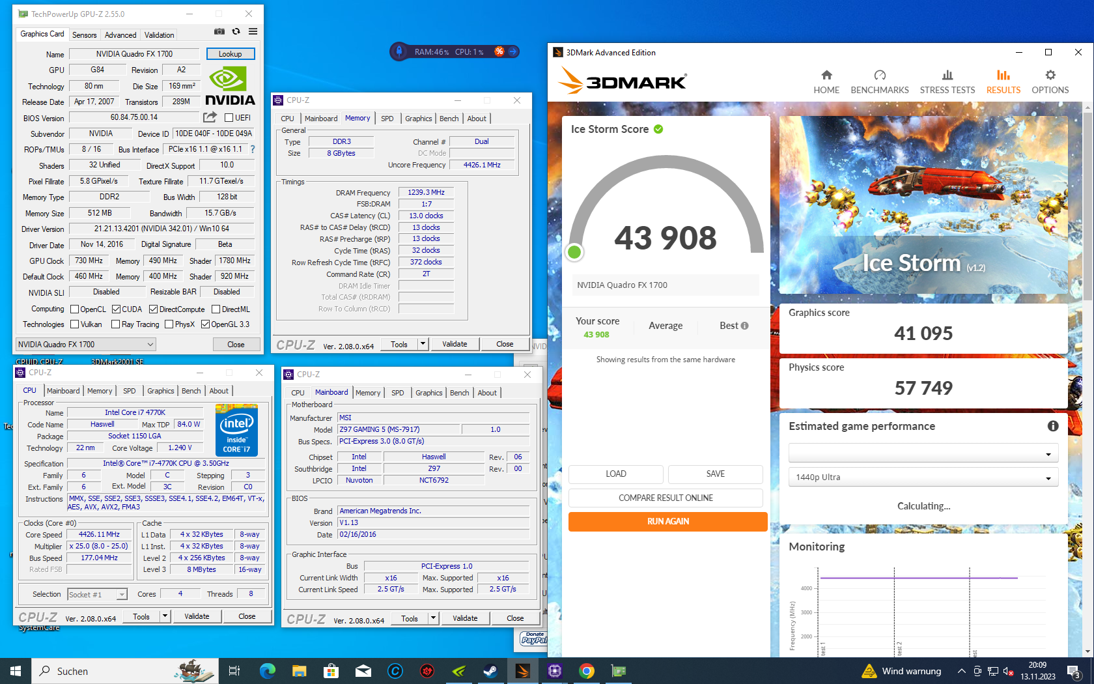Go to 3DMark HOME

[826, 82]
